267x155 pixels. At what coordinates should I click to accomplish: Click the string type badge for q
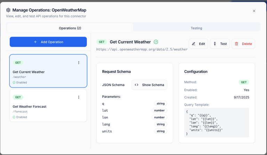click(161, 104)
